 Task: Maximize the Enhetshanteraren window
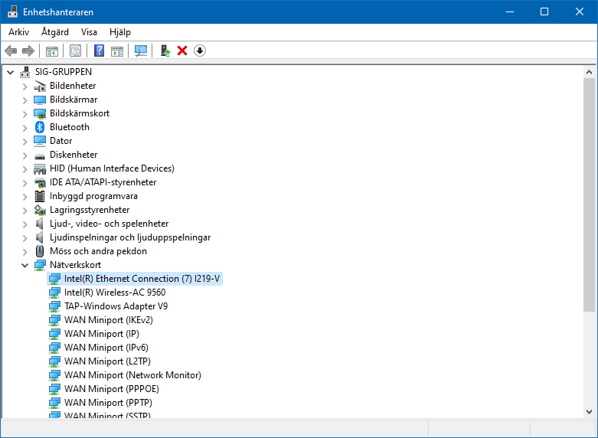tap(544, 11)
